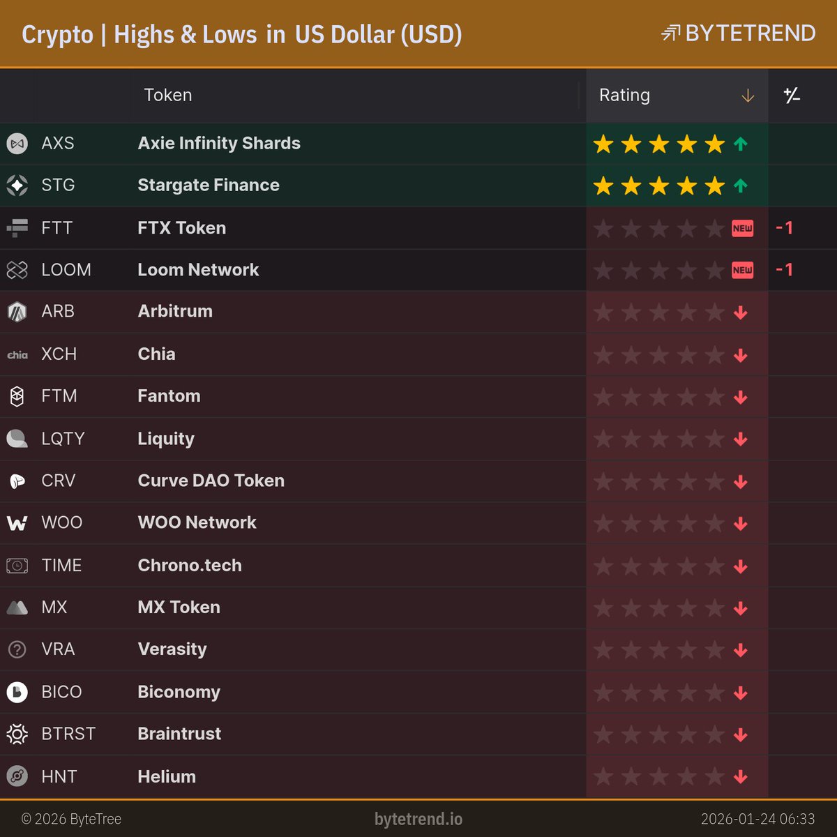The image size is (837, 837).
Task: Click the 2026-01-24 06:33 timestamp
Action: coord(758,819)
